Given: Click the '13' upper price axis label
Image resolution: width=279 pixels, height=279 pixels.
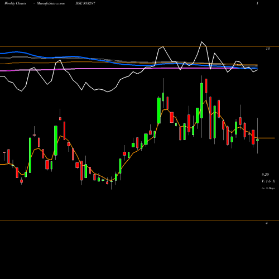Looking at the screenshot, I should [x=268, y=49].
